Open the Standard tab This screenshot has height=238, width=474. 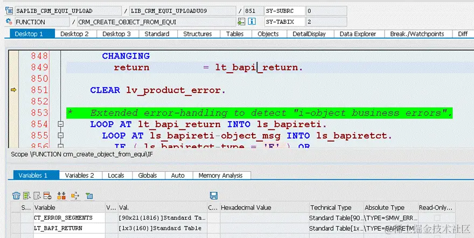[157, 34]
